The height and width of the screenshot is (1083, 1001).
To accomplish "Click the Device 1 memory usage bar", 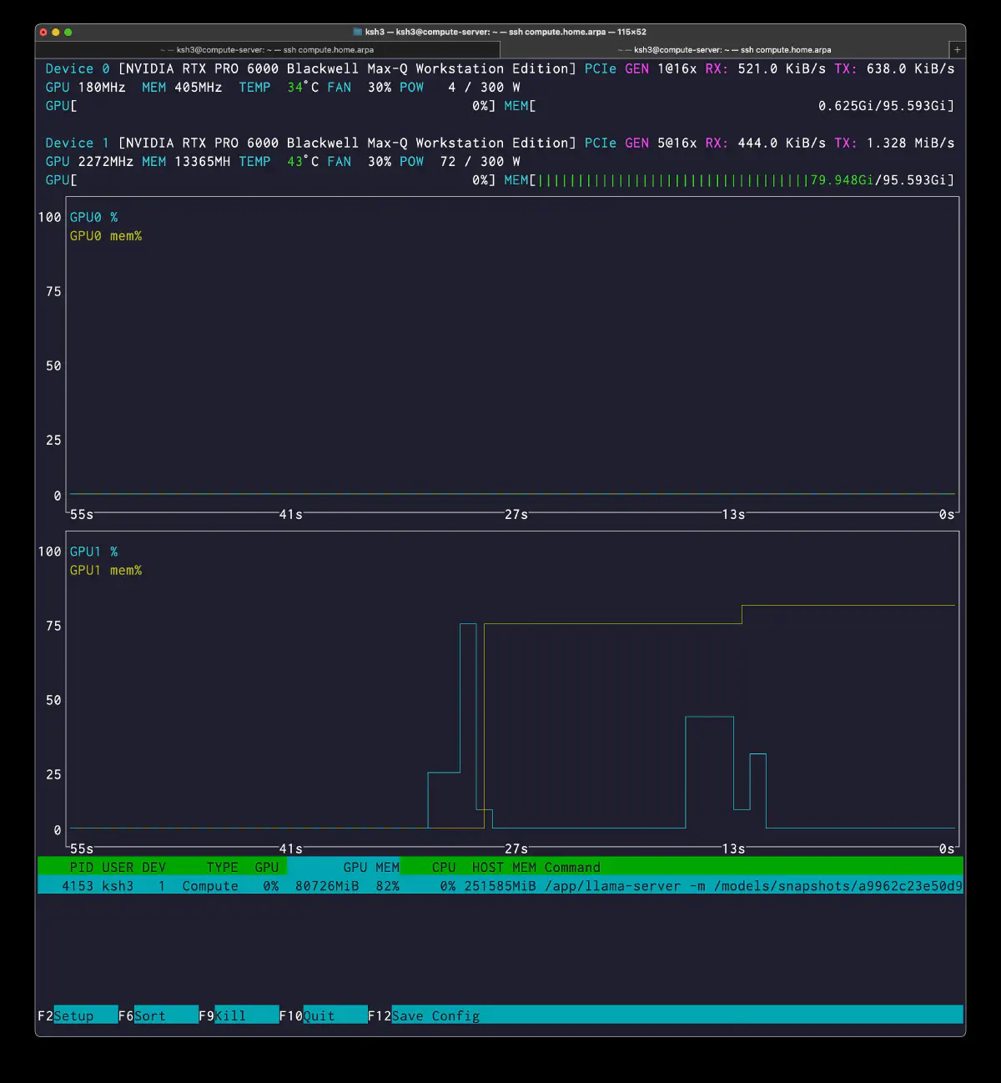I will point(729,179).
